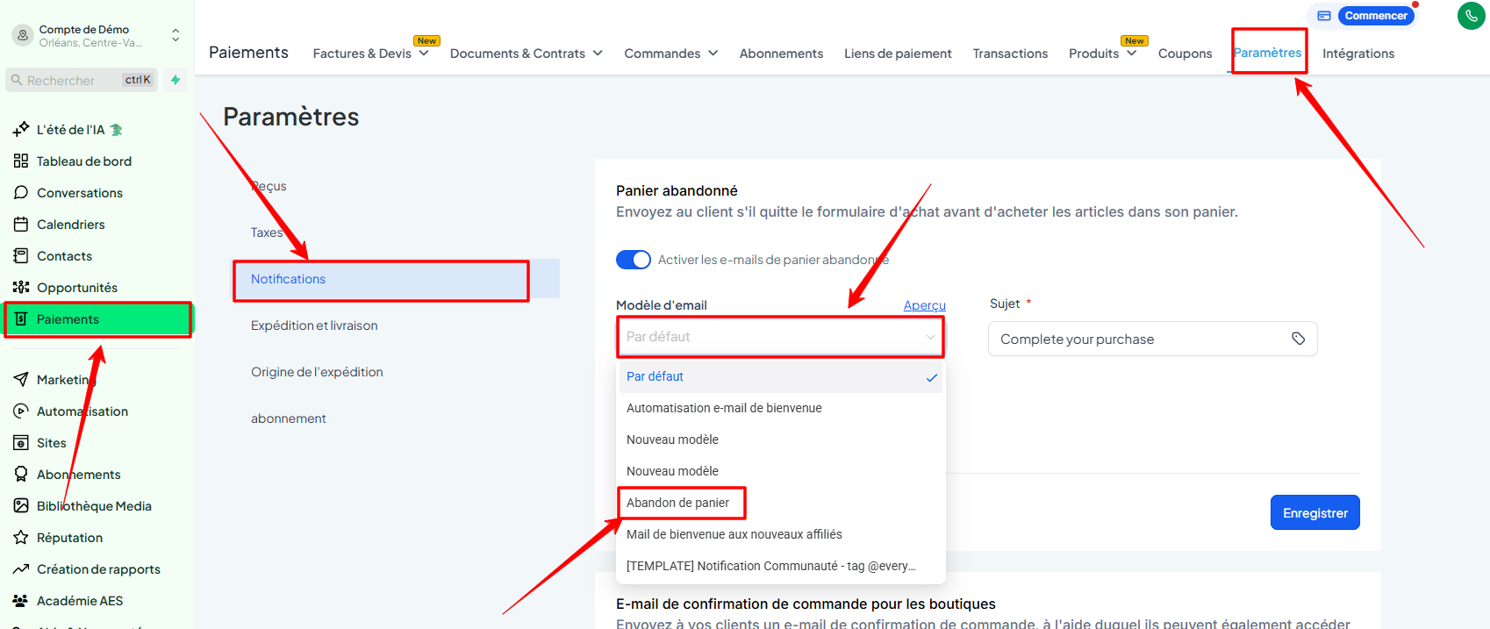Open the Modèle d'email combo box
The height and width of the screenshot is (629, 1490).
[779, 337]
